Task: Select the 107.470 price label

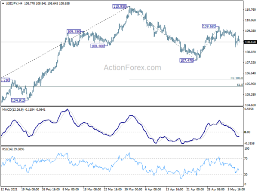Action: (x=187, y=60)
